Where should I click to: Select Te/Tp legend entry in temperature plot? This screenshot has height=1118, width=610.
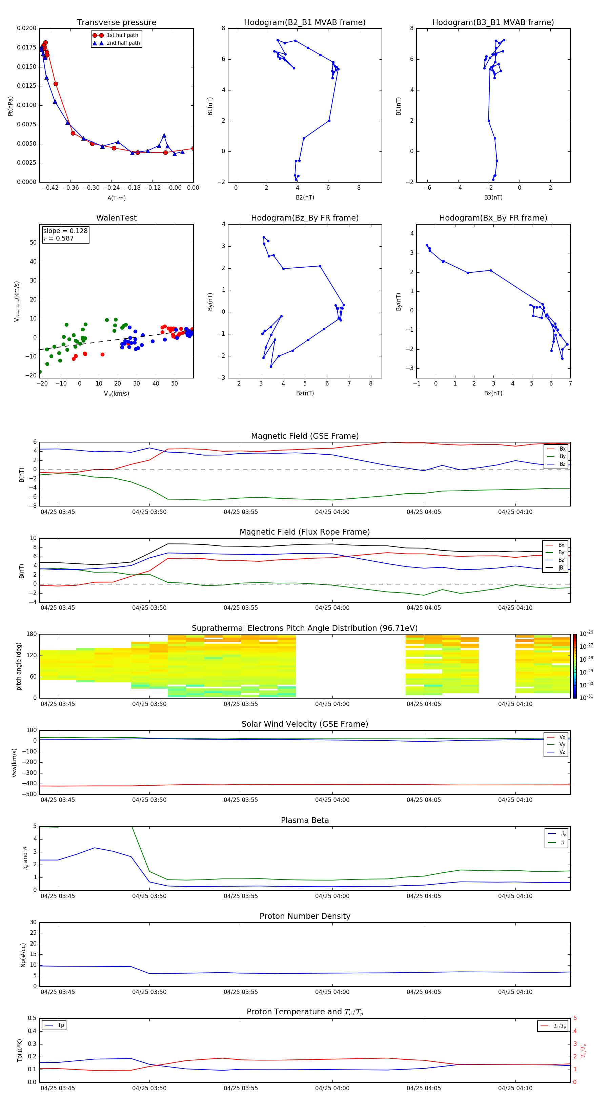(x=553, y=1026)
